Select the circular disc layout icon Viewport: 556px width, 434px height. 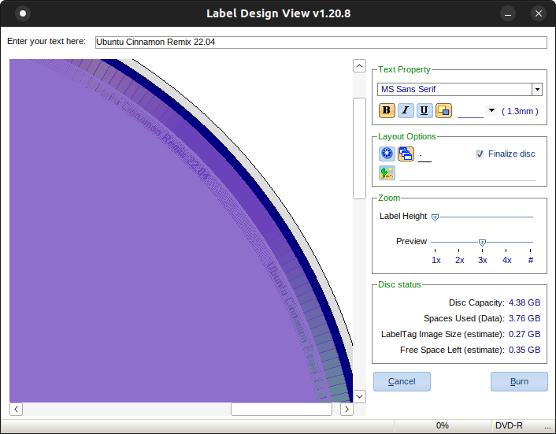(387, 154)
